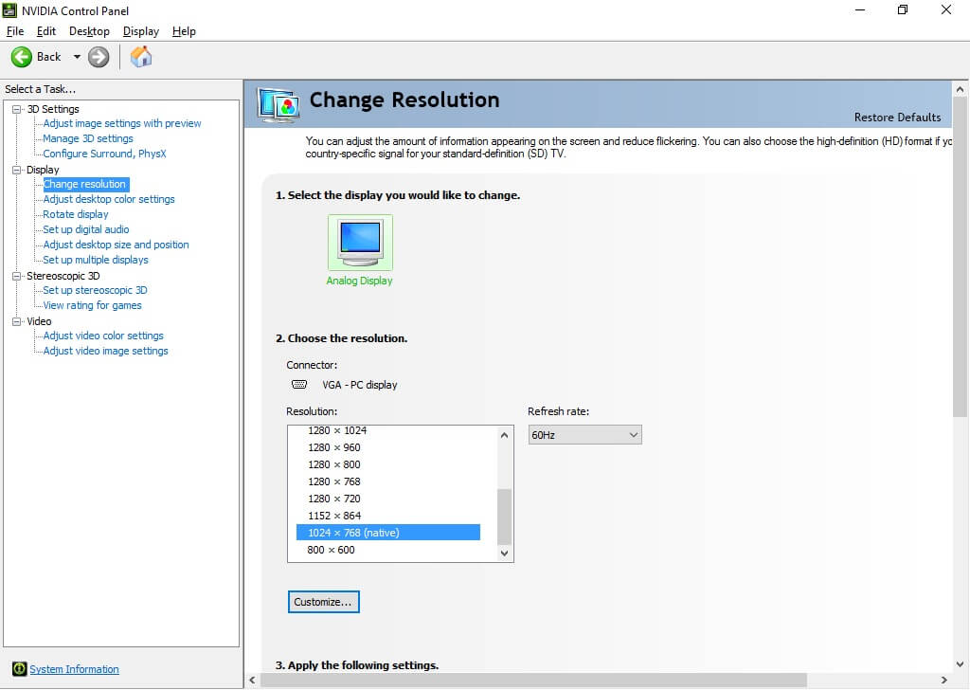Image resolution: width=970 pixels, height=690 pixels.
Task: Click main panel vertical scroll down arrow
Action: (960, 664)
